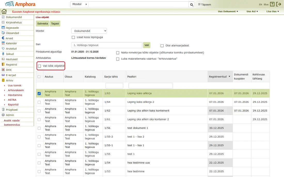Screen dimensions: 284x177
Task: Click the Sarja tähis filter field
Action: point(114,86)
